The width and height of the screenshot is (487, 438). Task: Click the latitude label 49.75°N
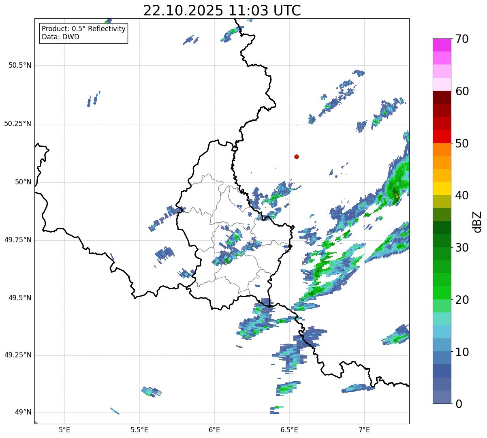(18, 240)
